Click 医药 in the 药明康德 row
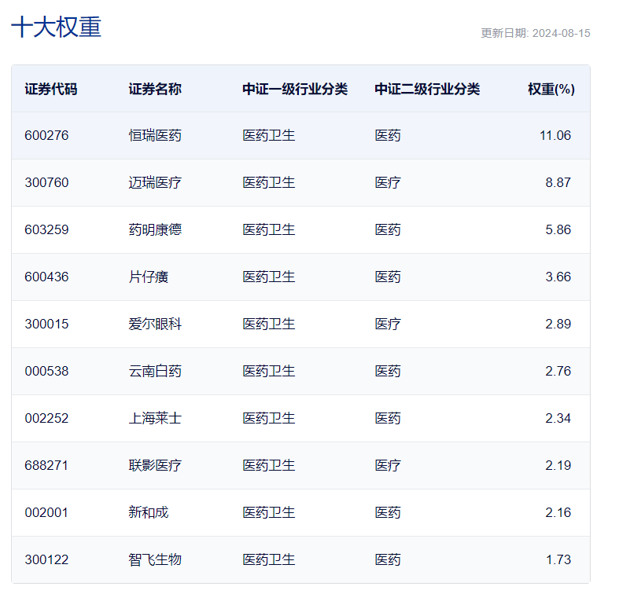Image resolution: width=619 pixels, height=594 pixels. (x=388, y=229)
